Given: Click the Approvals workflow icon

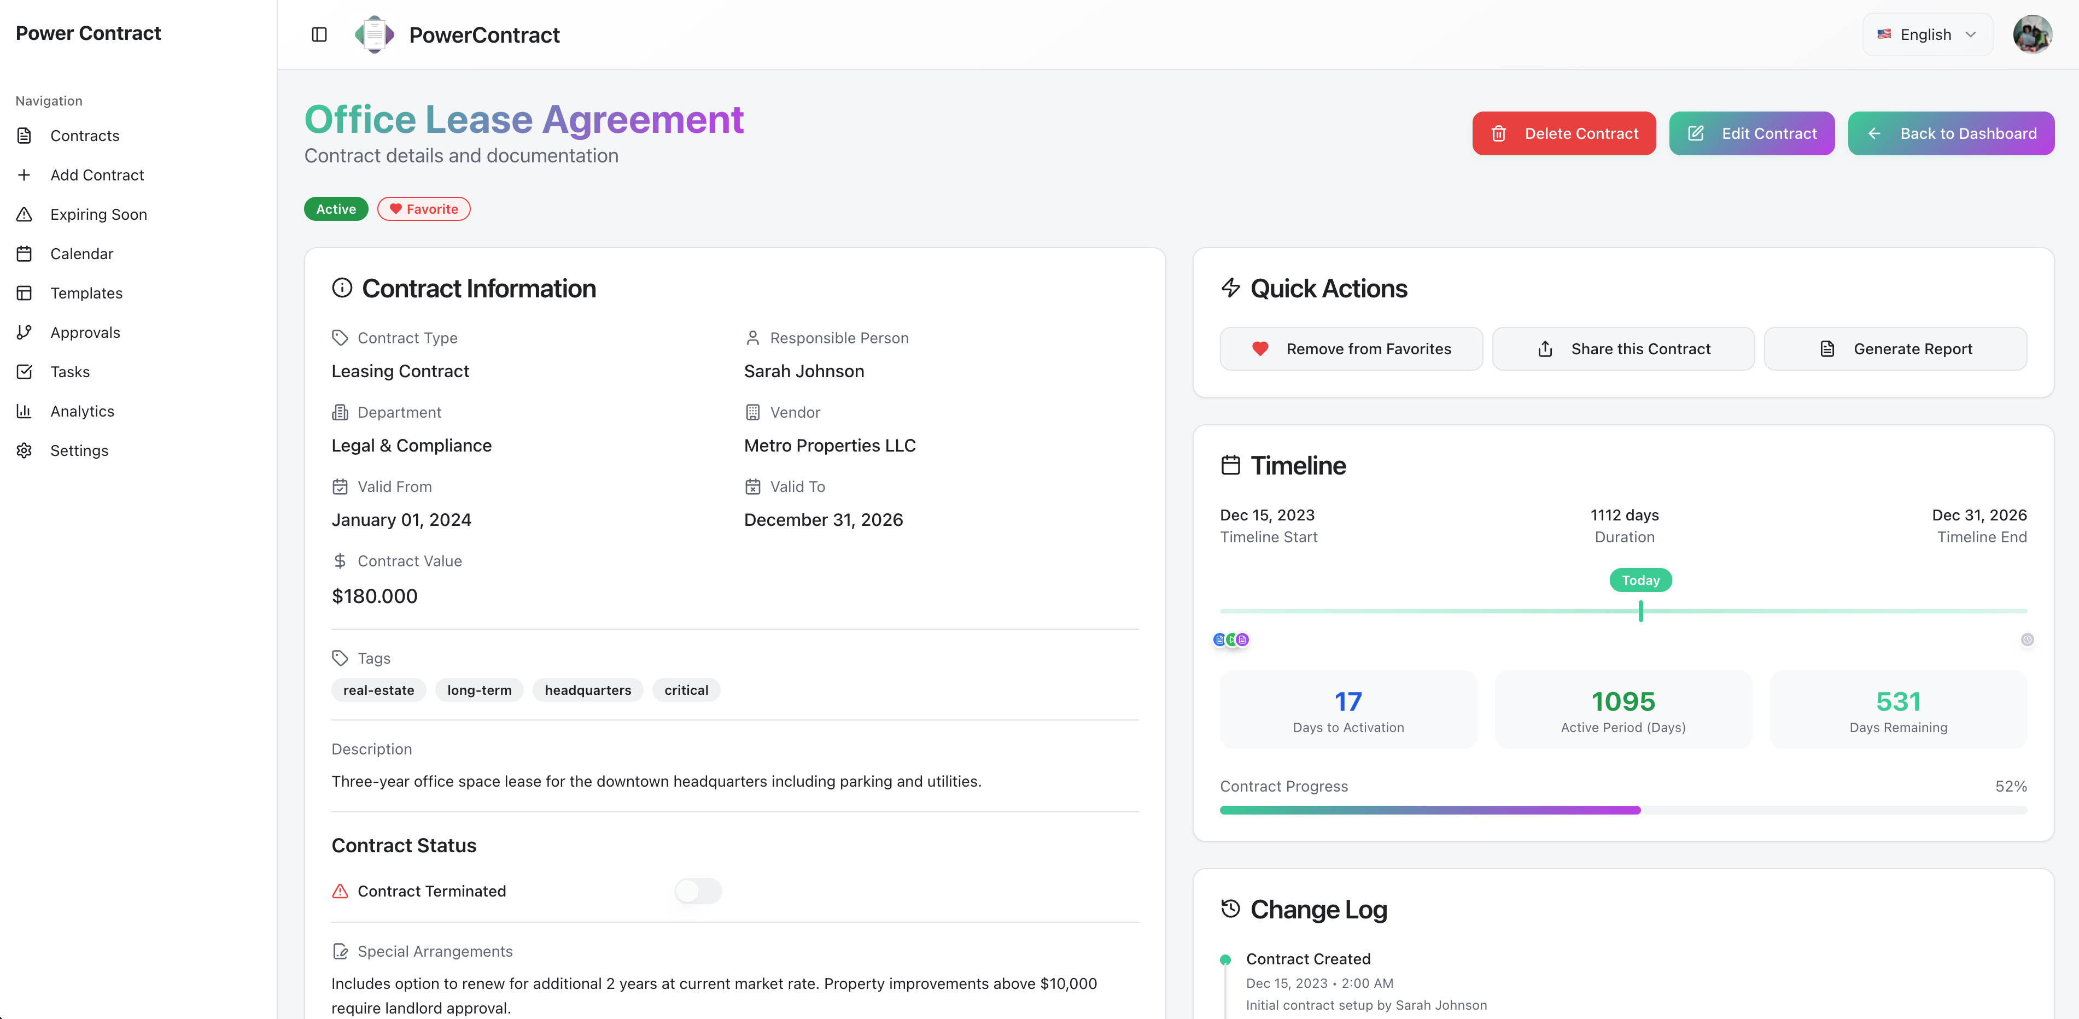Looking at the screenshot, I should click(x=24, y=332).
